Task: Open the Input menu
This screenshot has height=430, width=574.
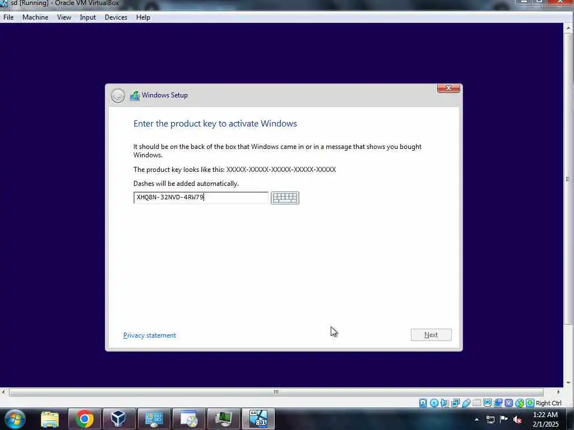Action: tap(88, 17)
